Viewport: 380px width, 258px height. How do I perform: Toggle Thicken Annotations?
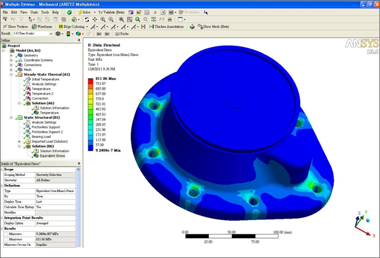click(166, 27)
